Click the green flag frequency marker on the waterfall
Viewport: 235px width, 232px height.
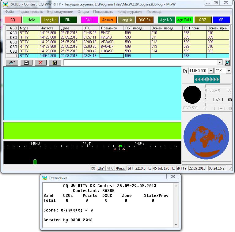[x=120, y=146]
